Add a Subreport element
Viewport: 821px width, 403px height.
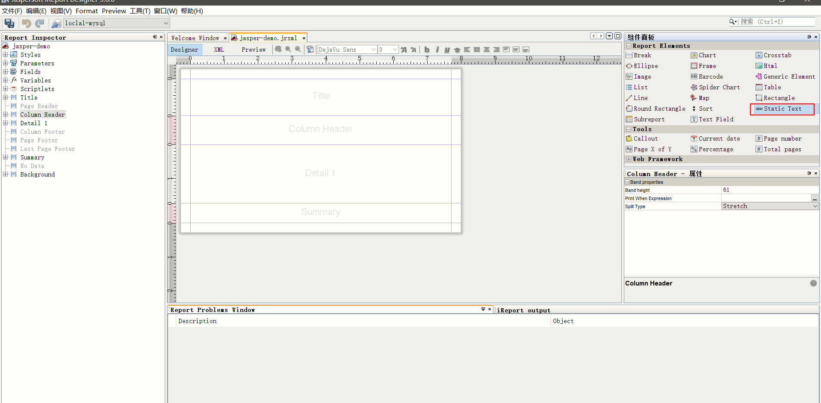[x=649, y=119]
